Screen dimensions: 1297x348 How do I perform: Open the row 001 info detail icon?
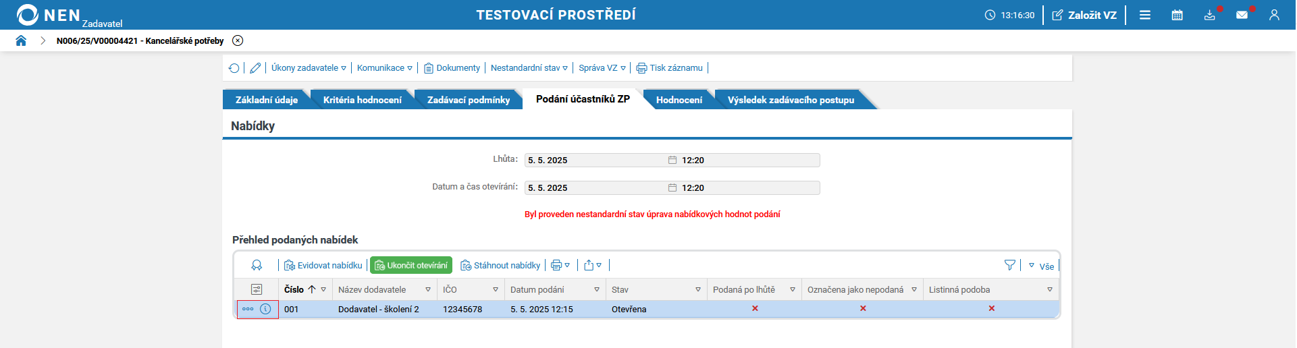[x=266, y=309]
